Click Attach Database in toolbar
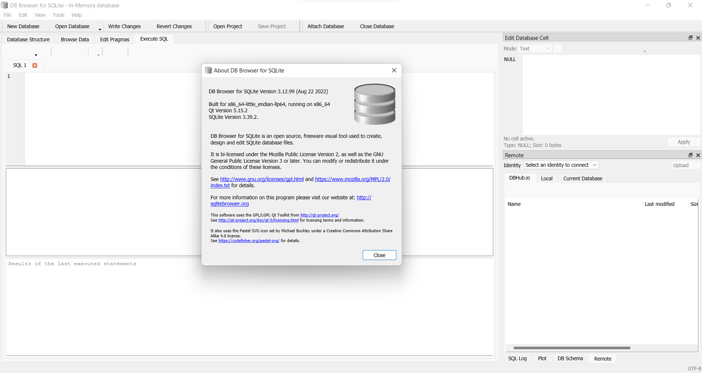The width and height of the screenshot is (702, 373). [x=326, y=26]
